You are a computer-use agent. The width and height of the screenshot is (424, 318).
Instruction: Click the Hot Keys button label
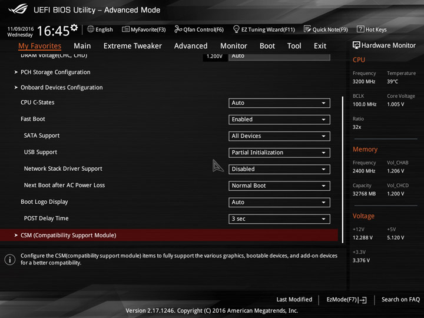(x=376, y=30)
